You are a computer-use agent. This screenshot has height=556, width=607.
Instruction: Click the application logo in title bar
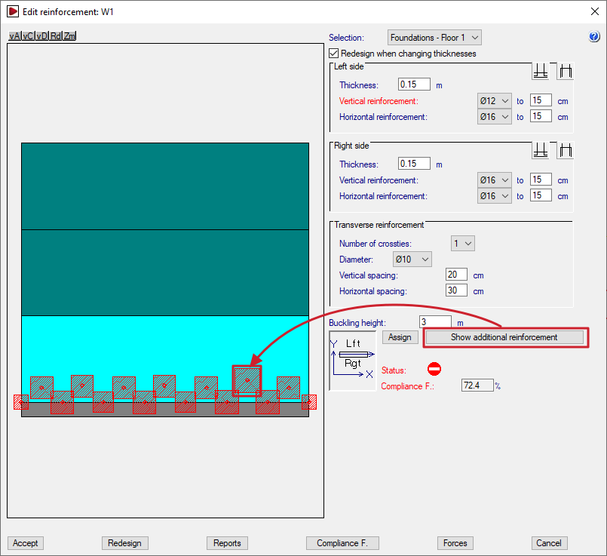point(13,11)
